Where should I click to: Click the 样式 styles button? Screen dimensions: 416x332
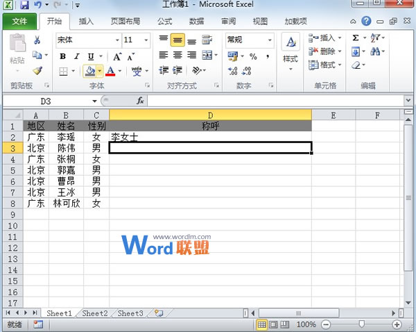coord(291,49)
